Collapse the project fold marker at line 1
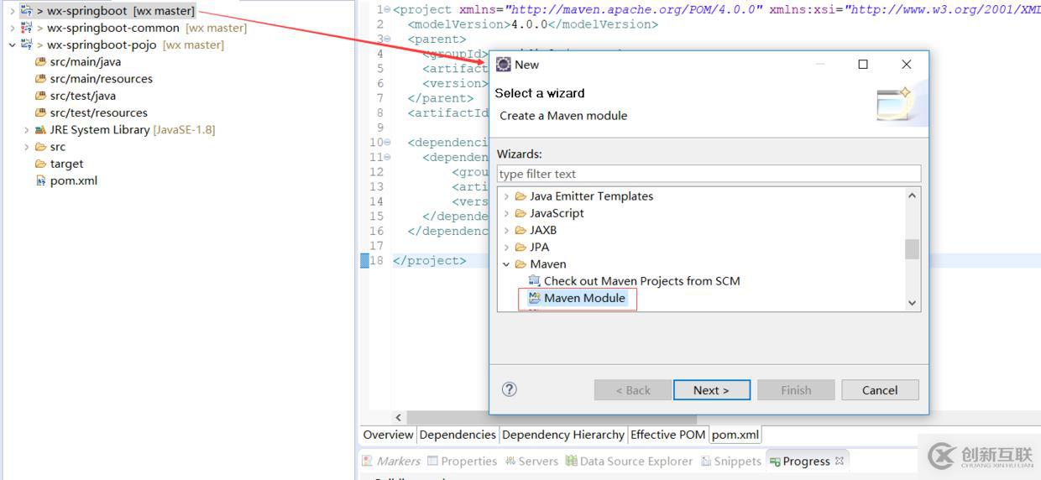 coord(387,9)
